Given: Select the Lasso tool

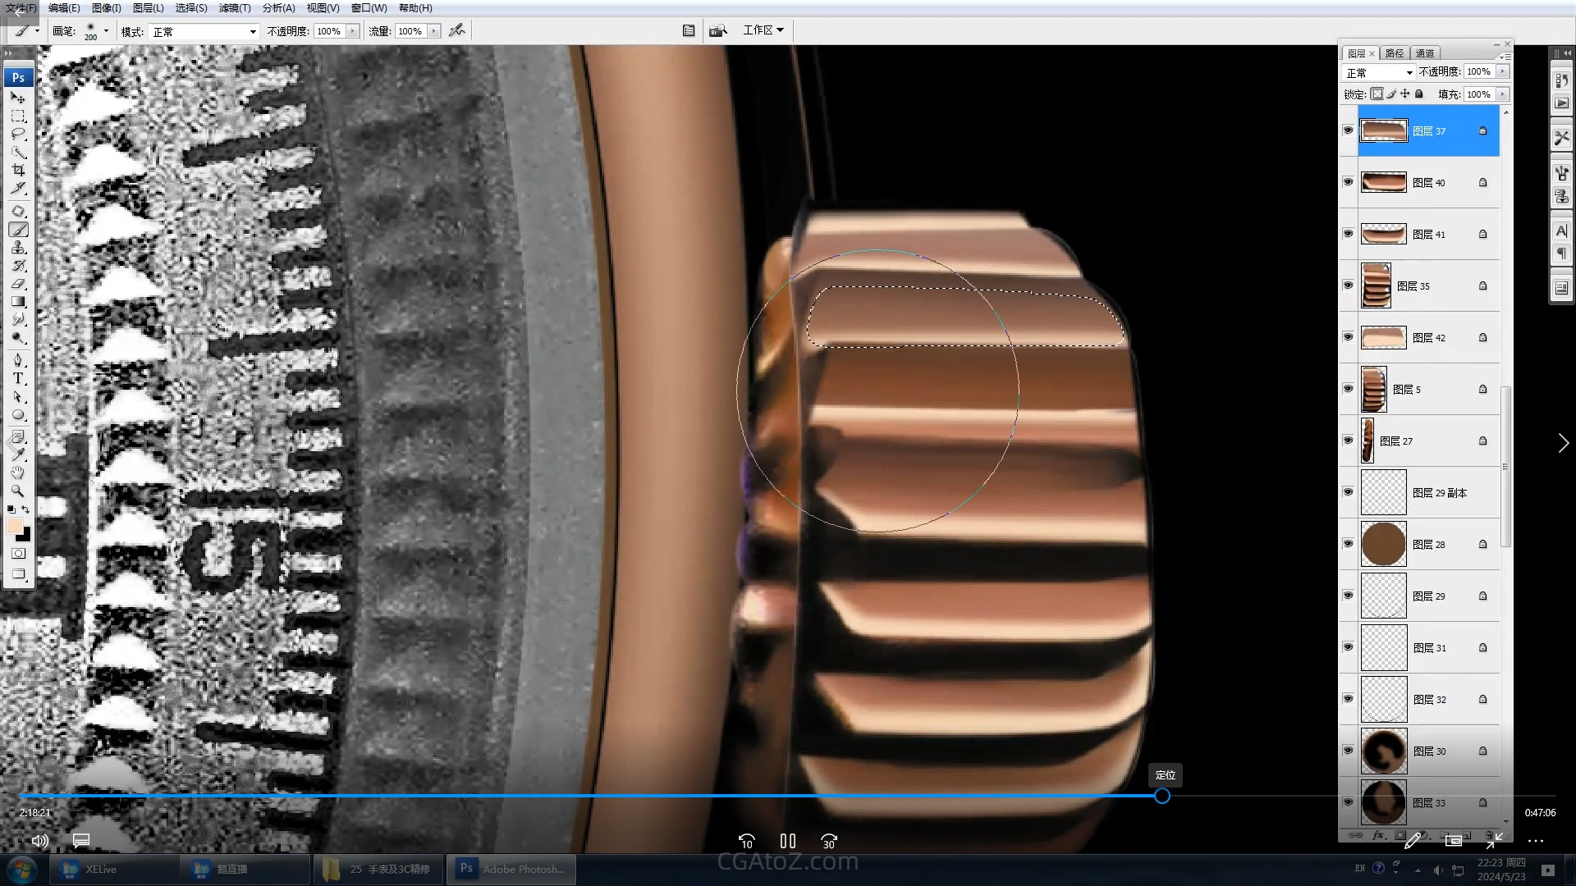Looking at the screenshot, I should click(x=18, y=134).
